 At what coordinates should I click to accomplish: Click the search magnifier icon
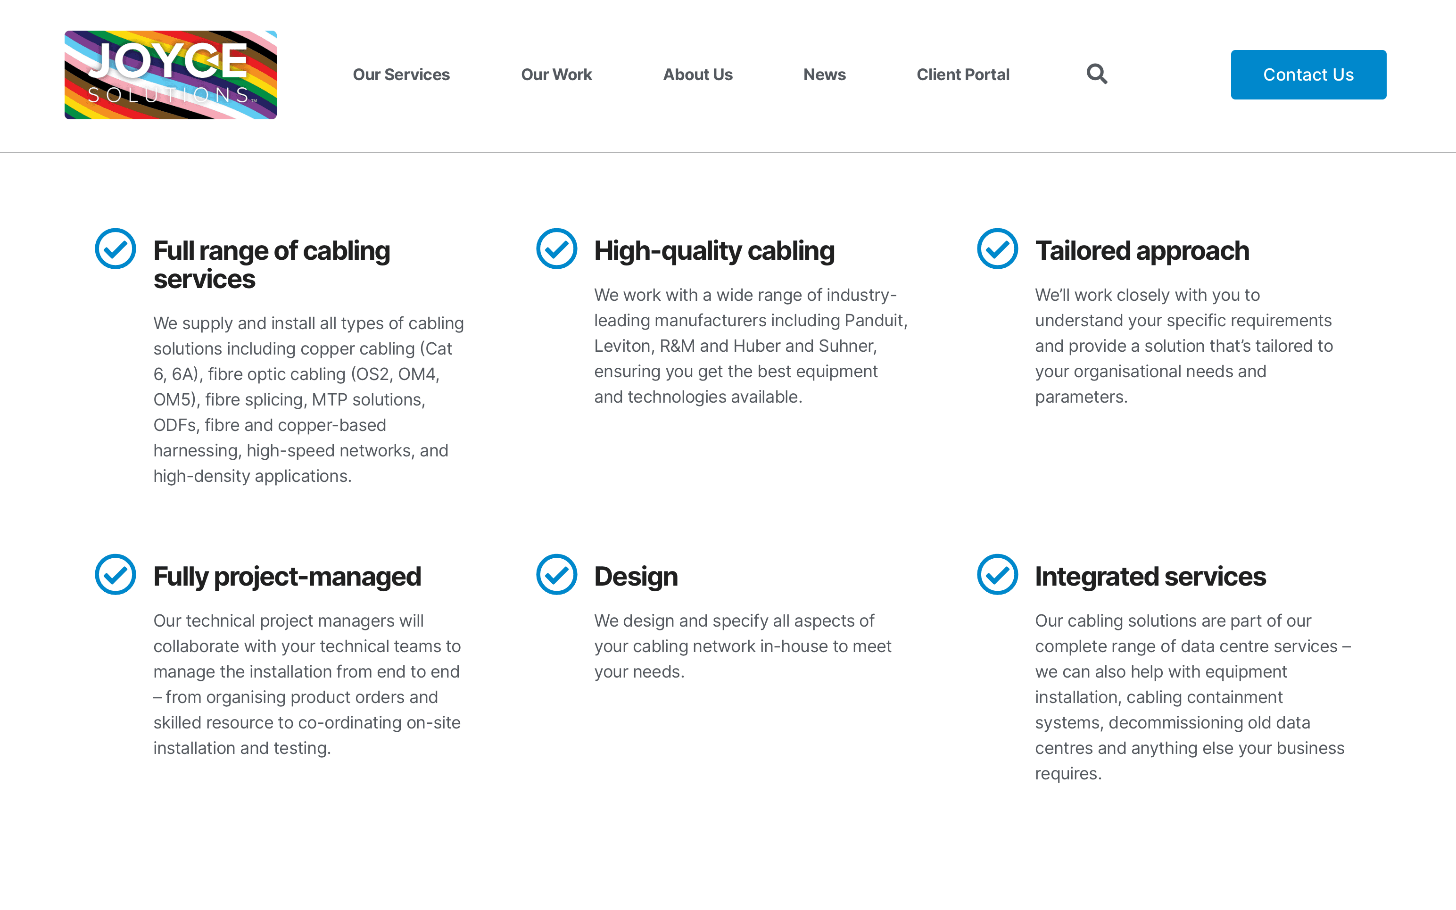coord(1097,74)
